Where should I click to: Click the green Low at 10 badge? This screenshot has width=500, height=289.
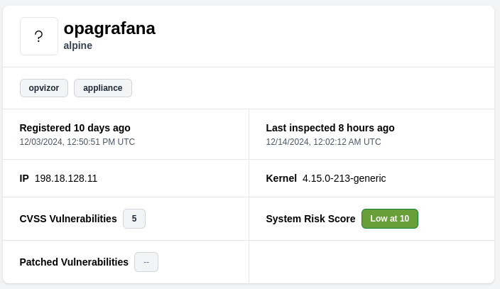tap(390, 219)
